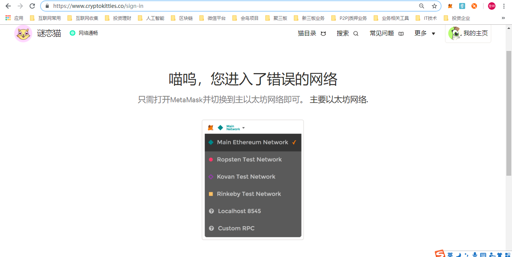Expand the 更多 dropdown menu
Viewport: 512px width, 257px height.
[425, 33]
